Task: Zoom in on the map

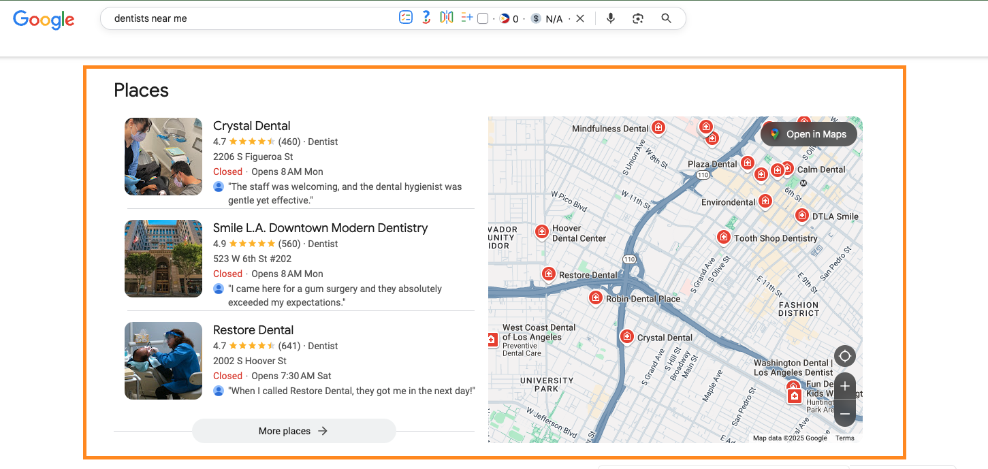Action: click(845, 386)
